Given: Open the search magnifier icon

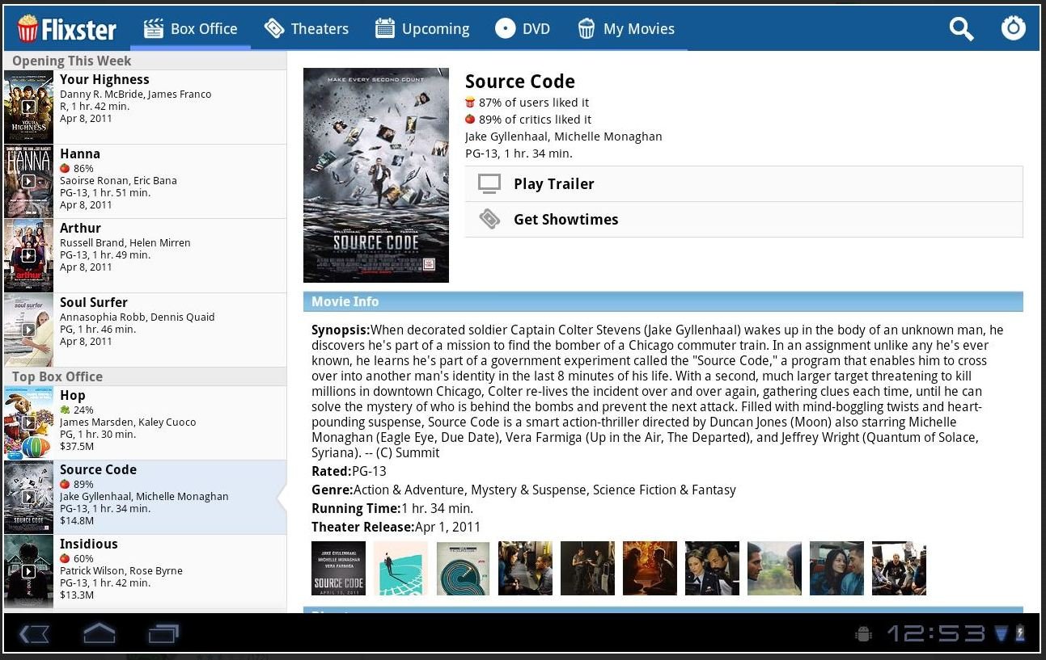Looking at the screenshot, I should 961,29.
